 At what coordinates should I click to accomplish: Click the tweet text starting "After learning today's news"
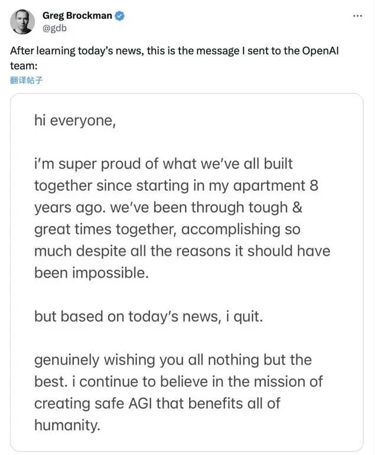(x=174, y=58)
